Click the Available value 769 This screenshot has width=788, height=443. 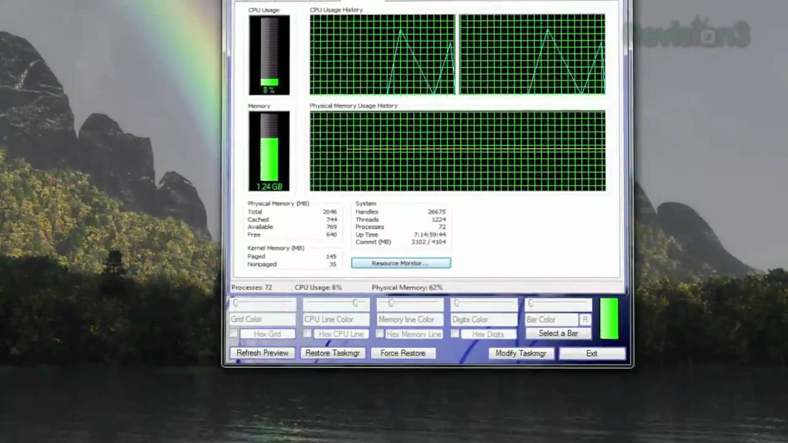tap(331, 227)
